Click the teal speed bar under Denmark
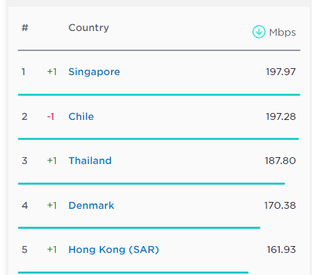312x275 pixels. pyautogui.click(x=139, y=227)
